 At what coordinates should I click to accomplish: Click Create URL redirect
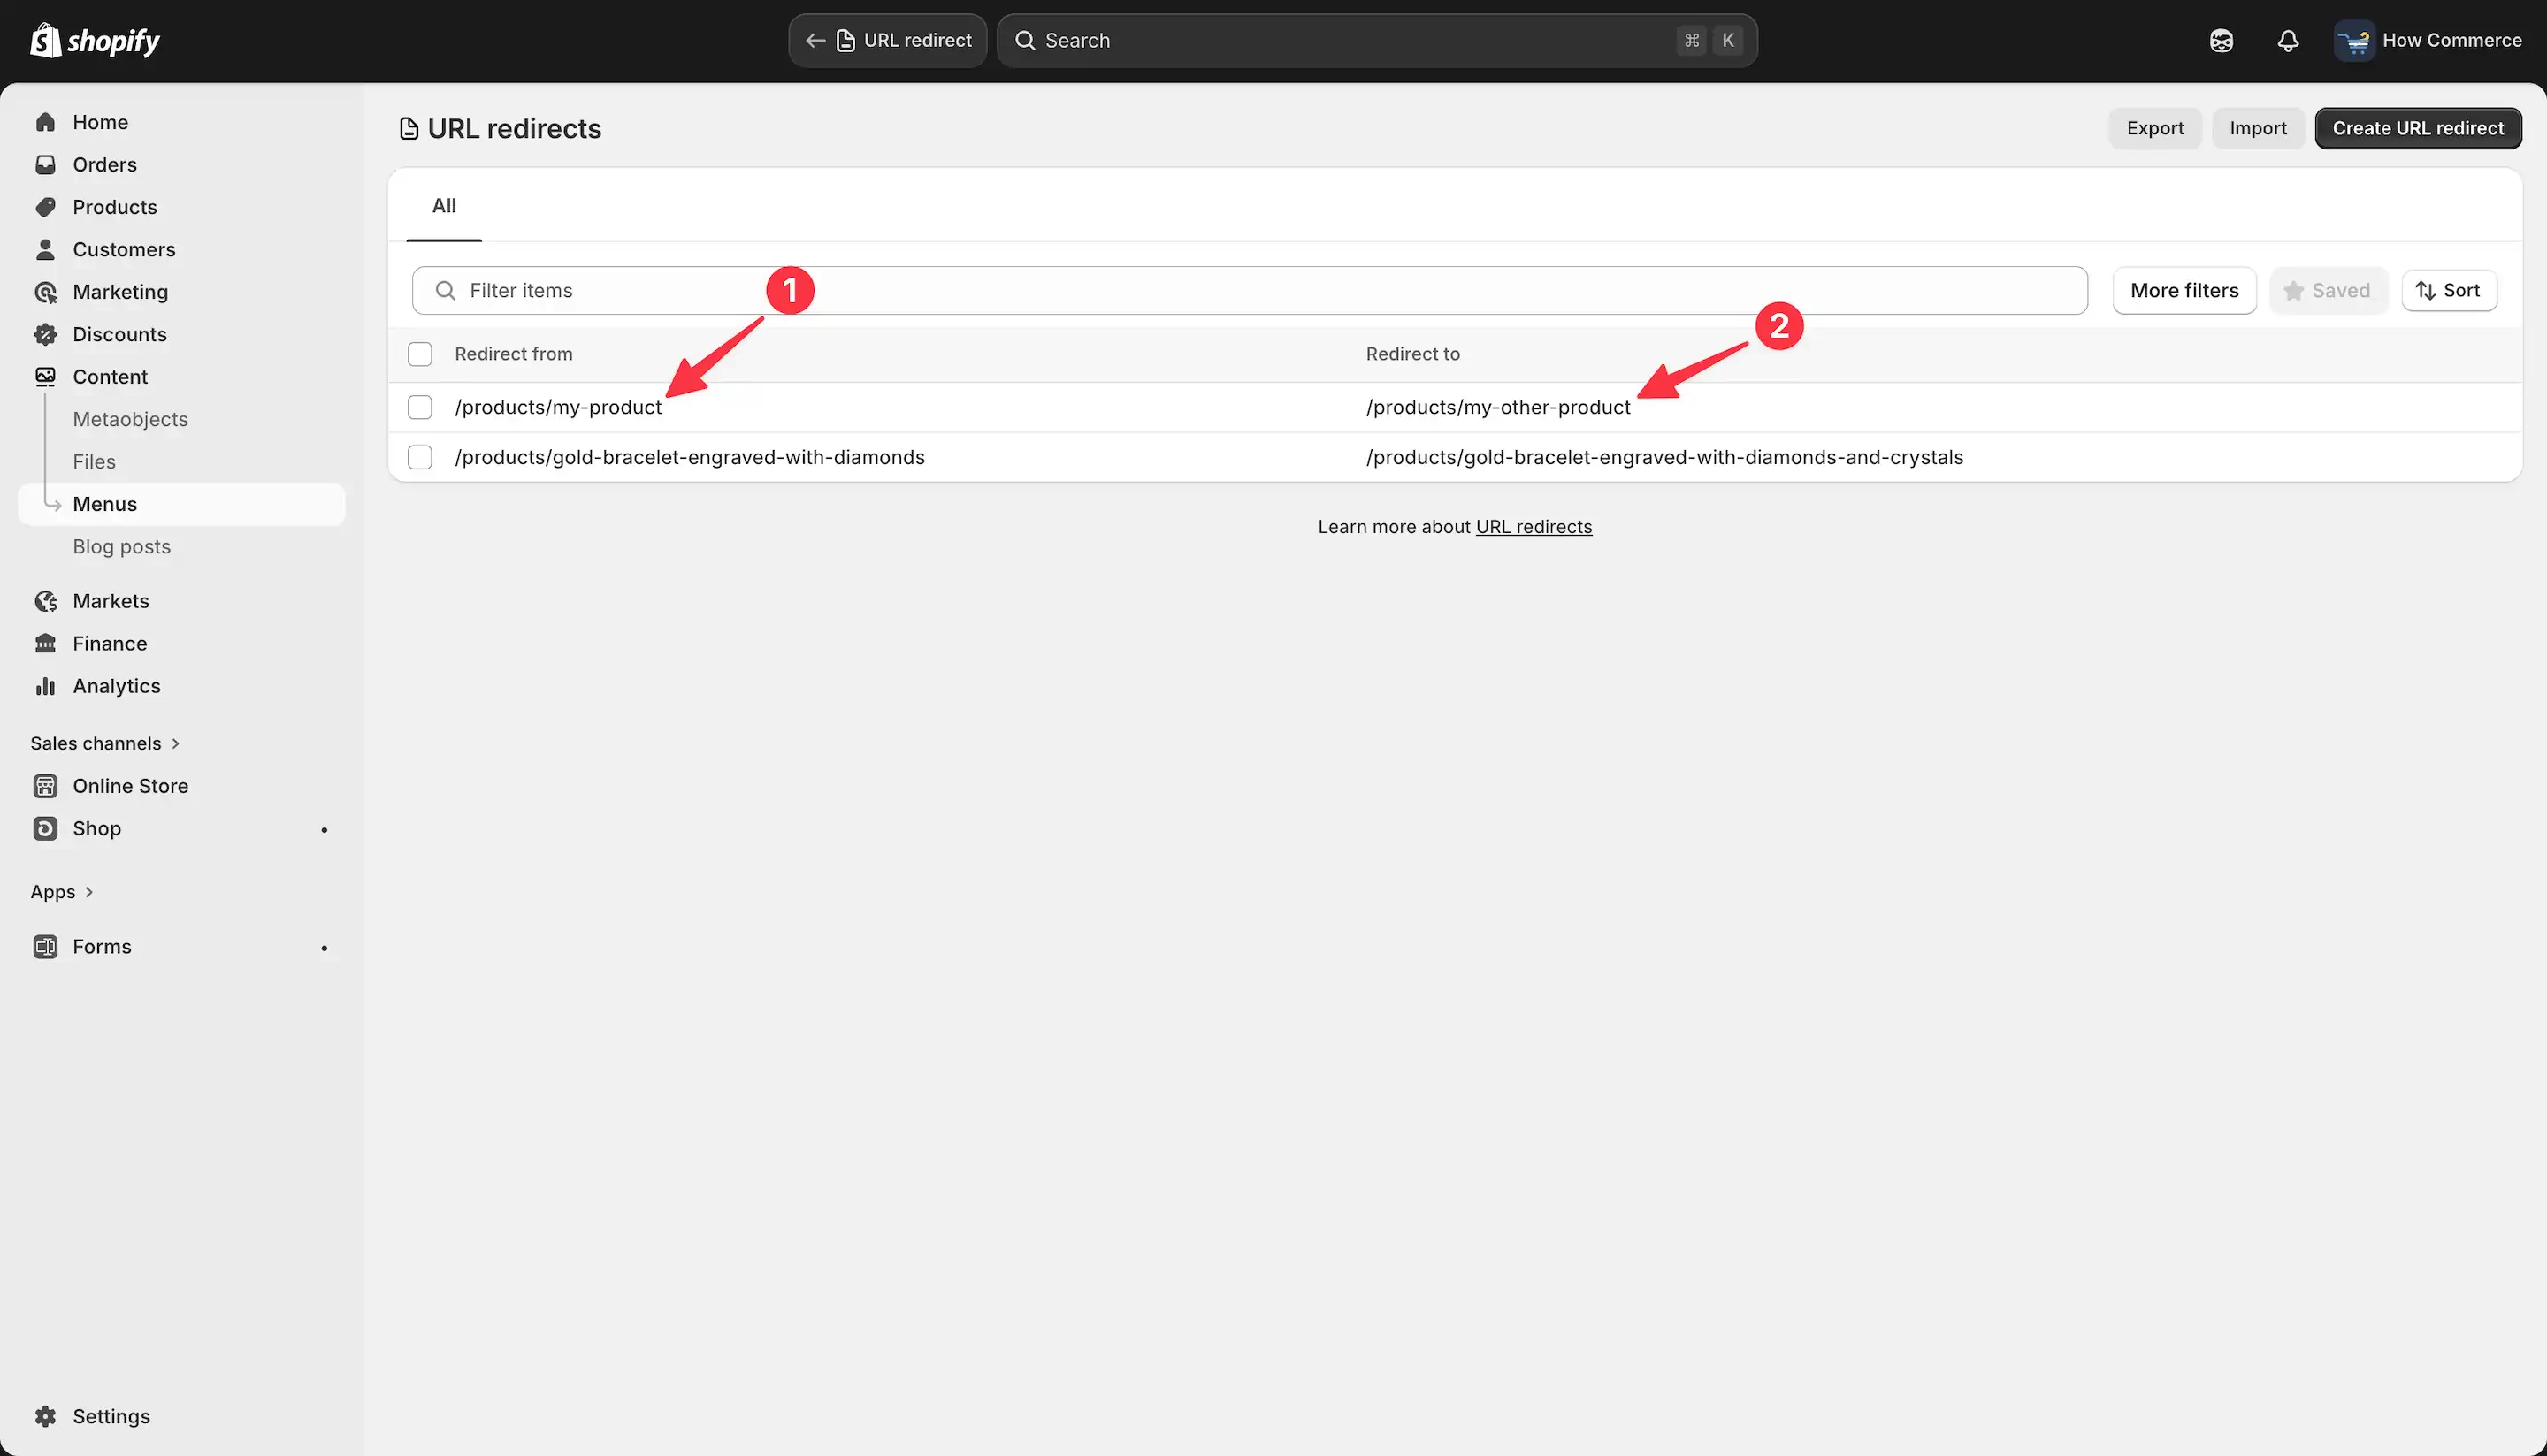pos(2418,128)
